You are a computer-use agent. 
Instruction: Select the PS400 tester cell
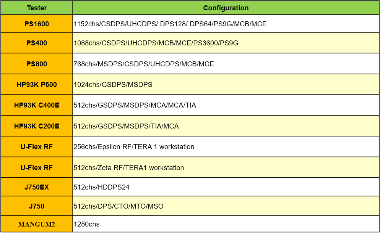[x=37, y=43]
